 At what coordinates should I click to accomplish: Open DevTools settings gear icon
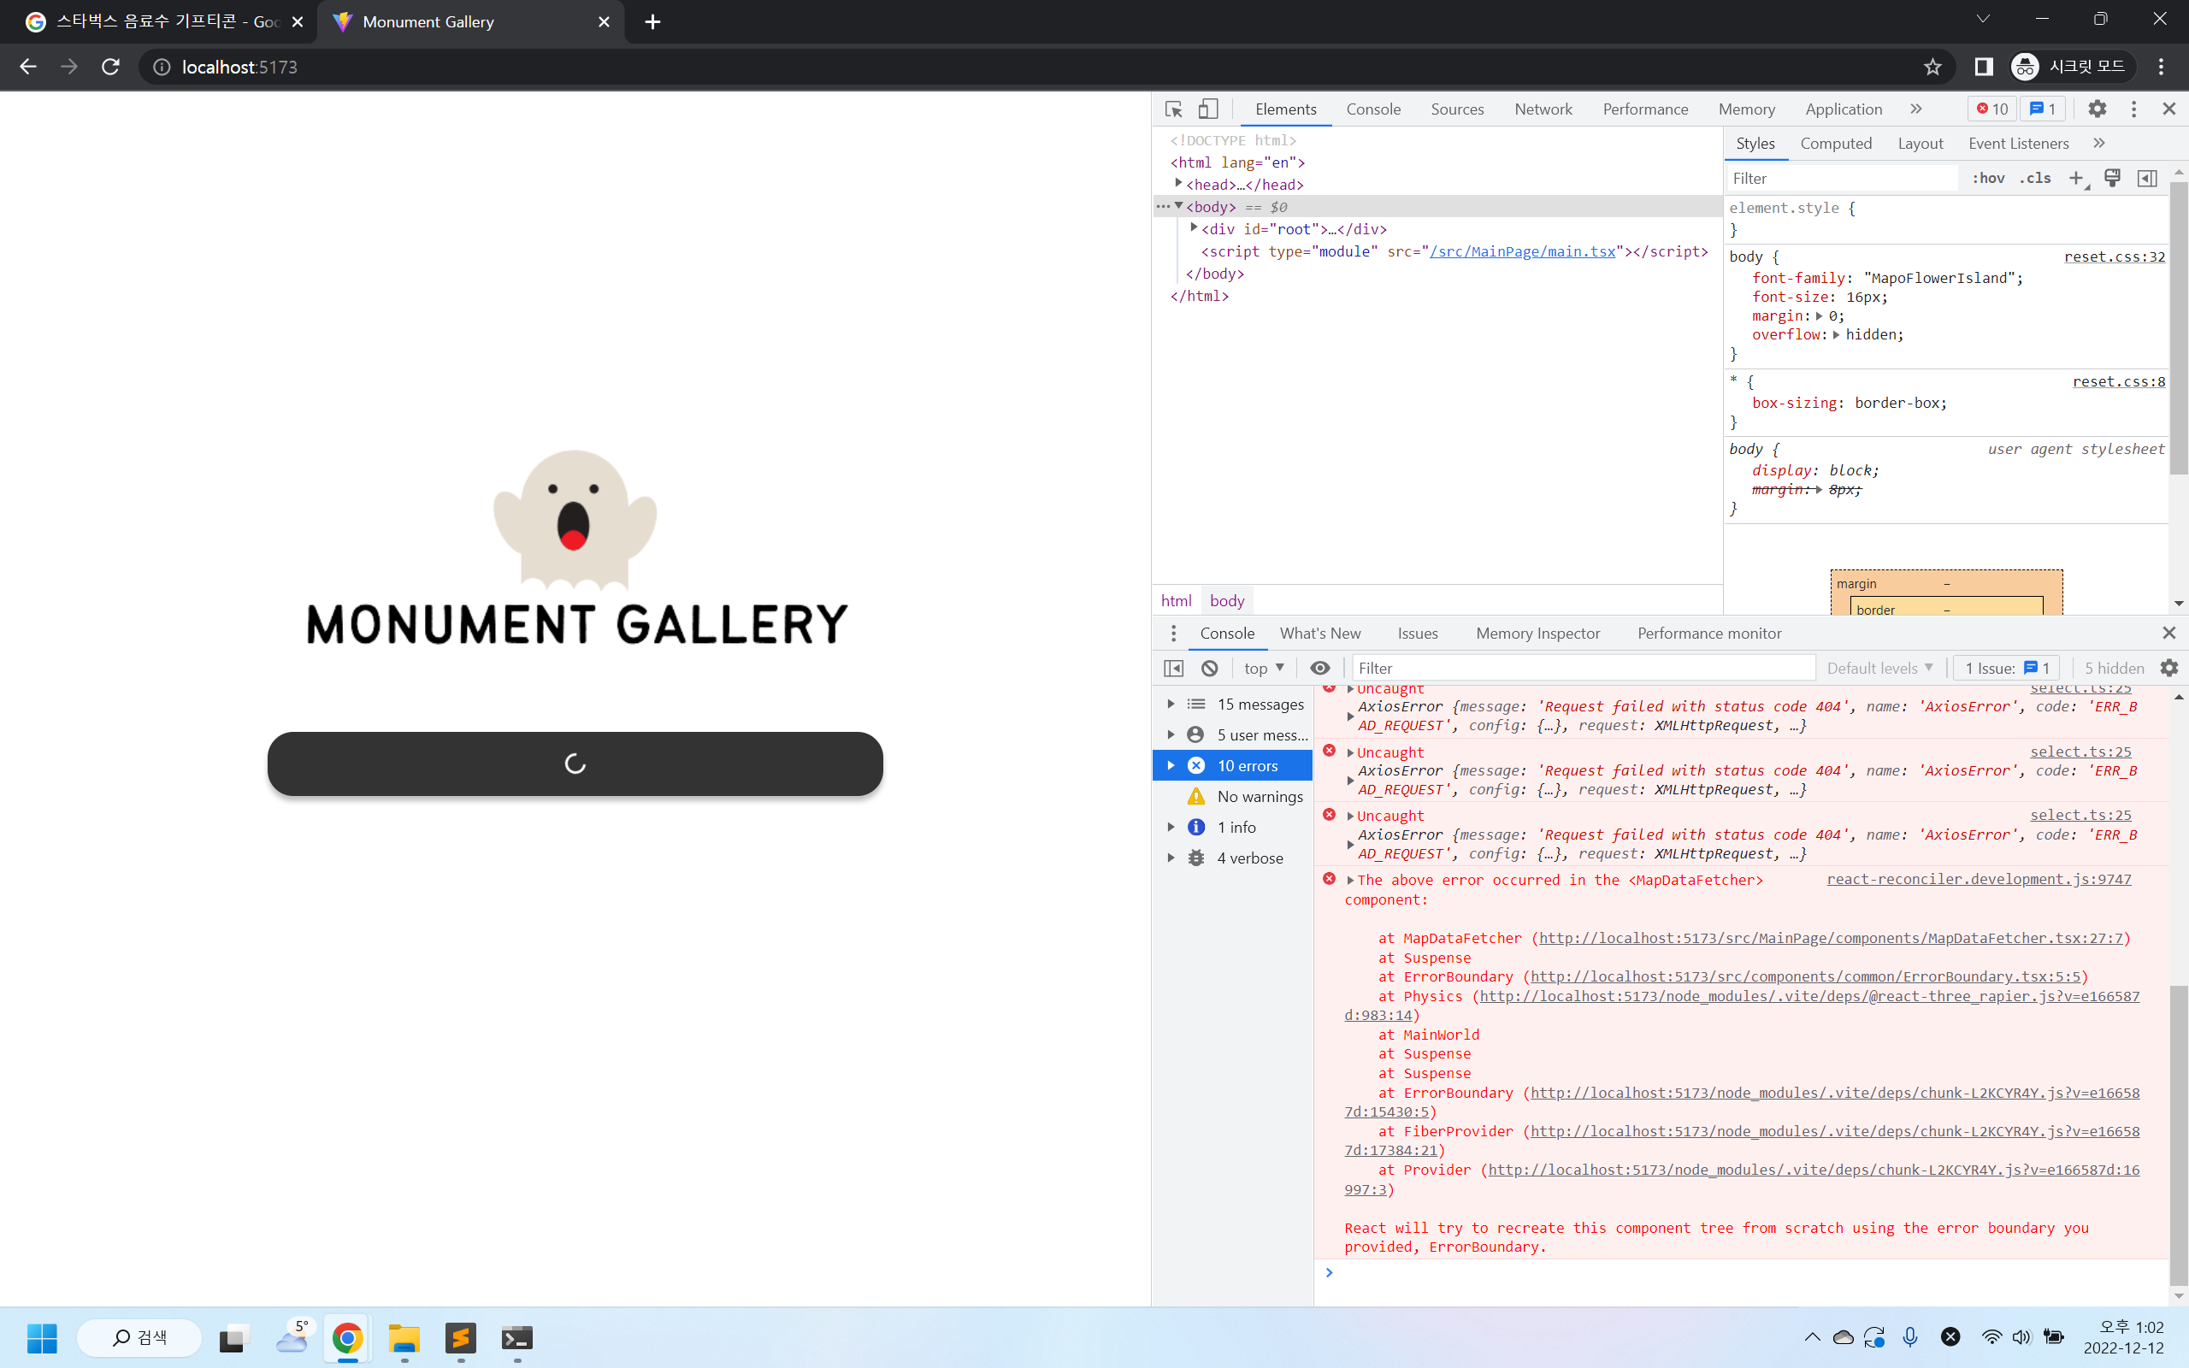click(2097, 109)
